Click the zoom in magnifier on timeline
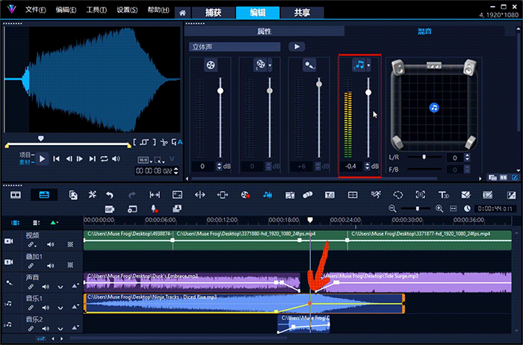This screenshot has height=345, width=523. [439, 208]
